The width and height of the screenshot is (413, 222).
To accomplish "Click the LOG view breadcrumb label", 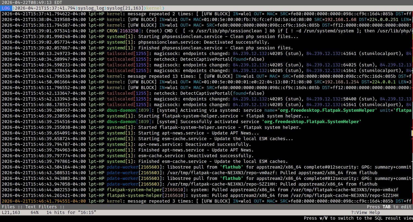I will pos(5,8).
